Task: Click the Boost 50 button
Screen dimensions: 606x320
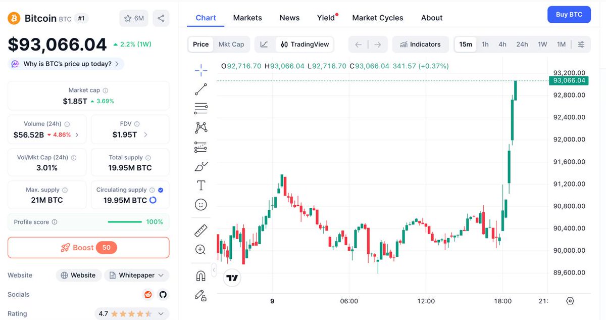Action: (x=88, y=248)
